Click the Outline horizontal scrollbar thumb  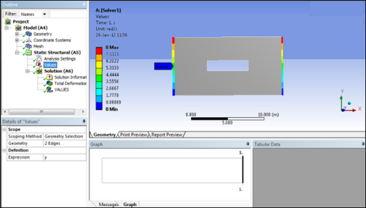[42, 112]
